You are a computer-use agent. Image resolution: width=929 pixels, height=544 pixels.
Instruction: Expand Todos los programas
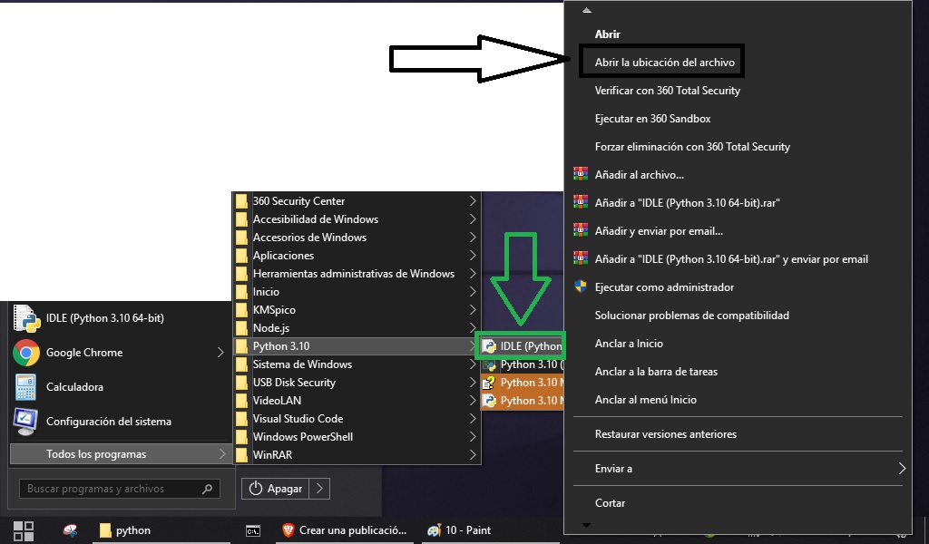coord(121,454)
